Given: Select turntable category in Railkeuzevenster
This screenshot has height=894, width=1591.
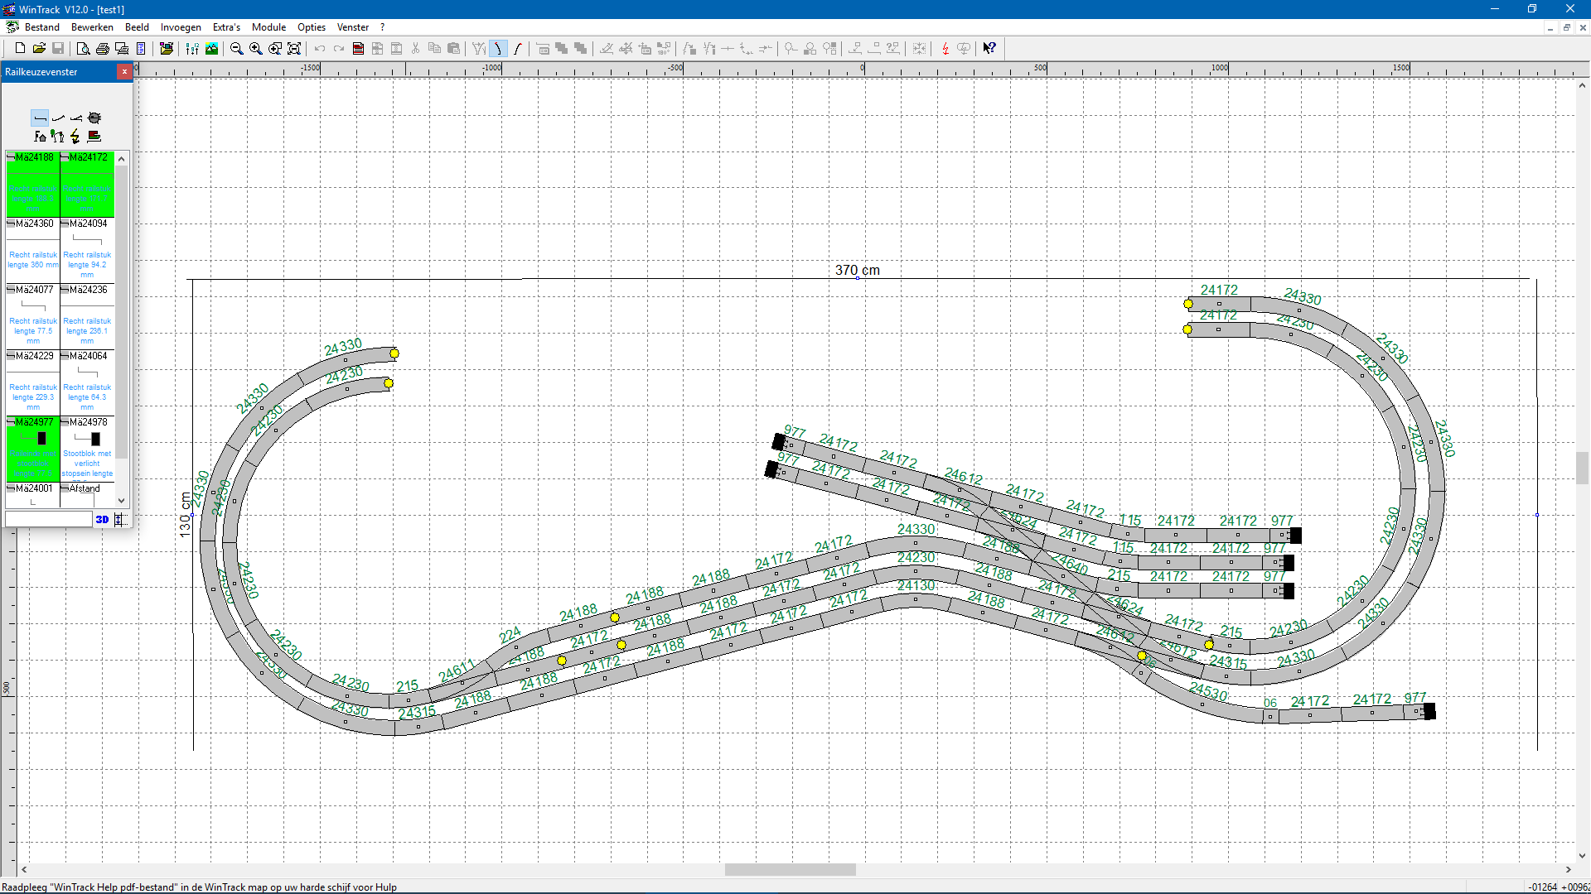Looking at the screenshot, I should 94,118.
